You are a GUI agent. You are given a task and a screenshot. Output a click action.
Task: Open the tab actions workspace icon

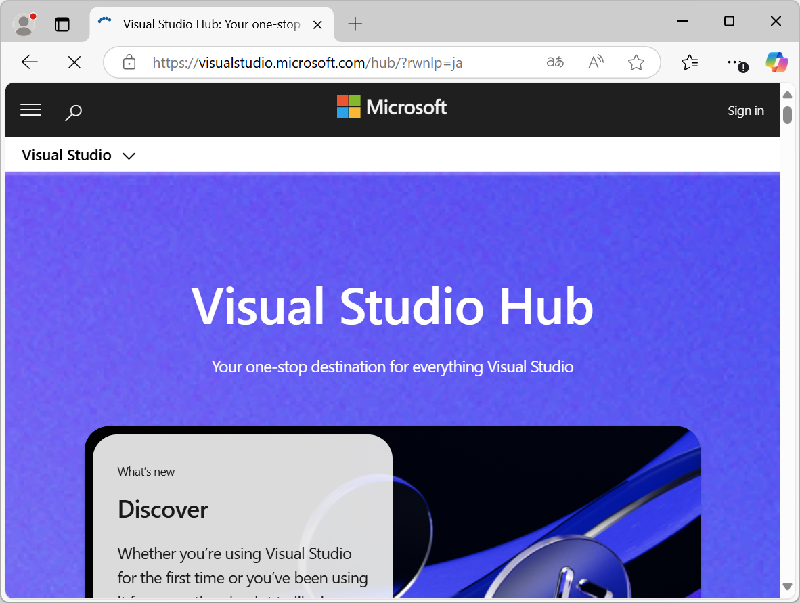[x=62, y=24]
